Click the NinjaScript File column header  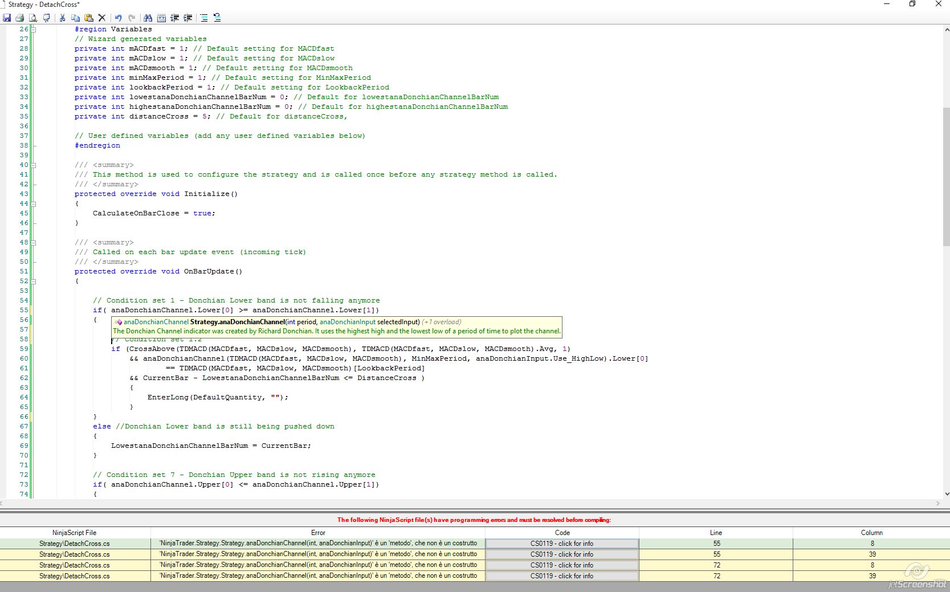[75, 533]
